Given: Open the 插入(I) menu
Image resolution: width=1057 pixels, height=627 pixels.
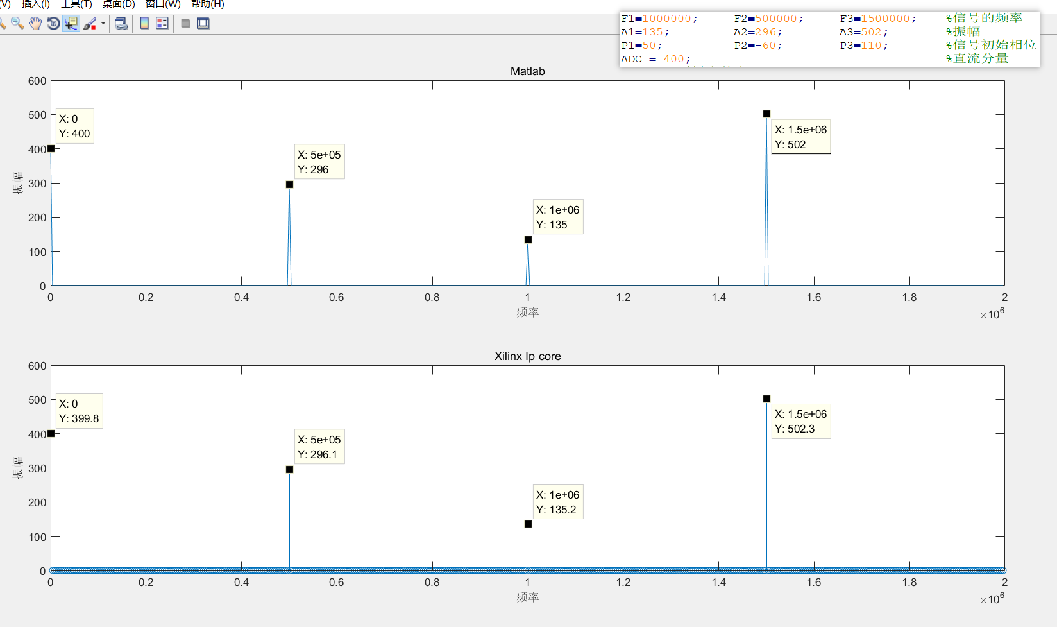Looking at the screenshot, I should point(36,4).
